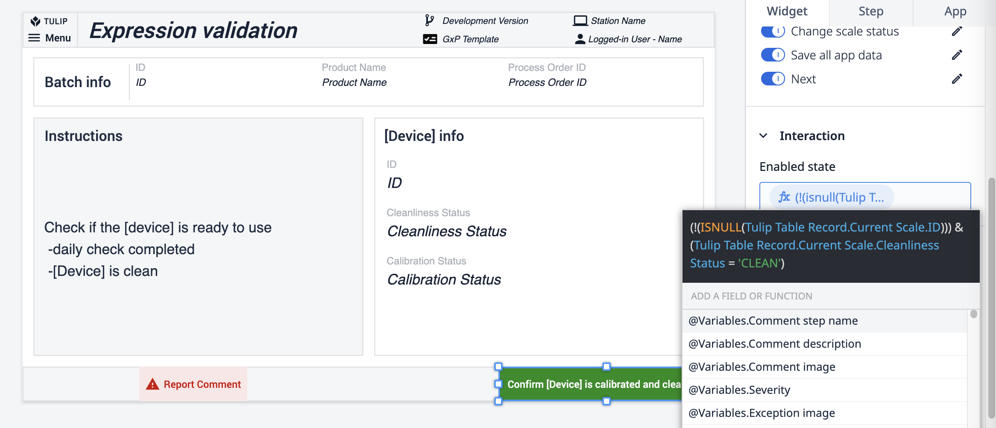Click the Development Version label
Viewport: 996px width, 428px height.
(x=485, y=21)
